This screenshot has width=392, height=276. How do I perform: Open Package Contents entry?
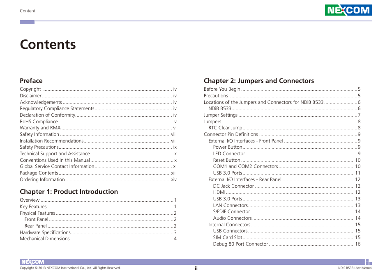(x=98, y=173)
